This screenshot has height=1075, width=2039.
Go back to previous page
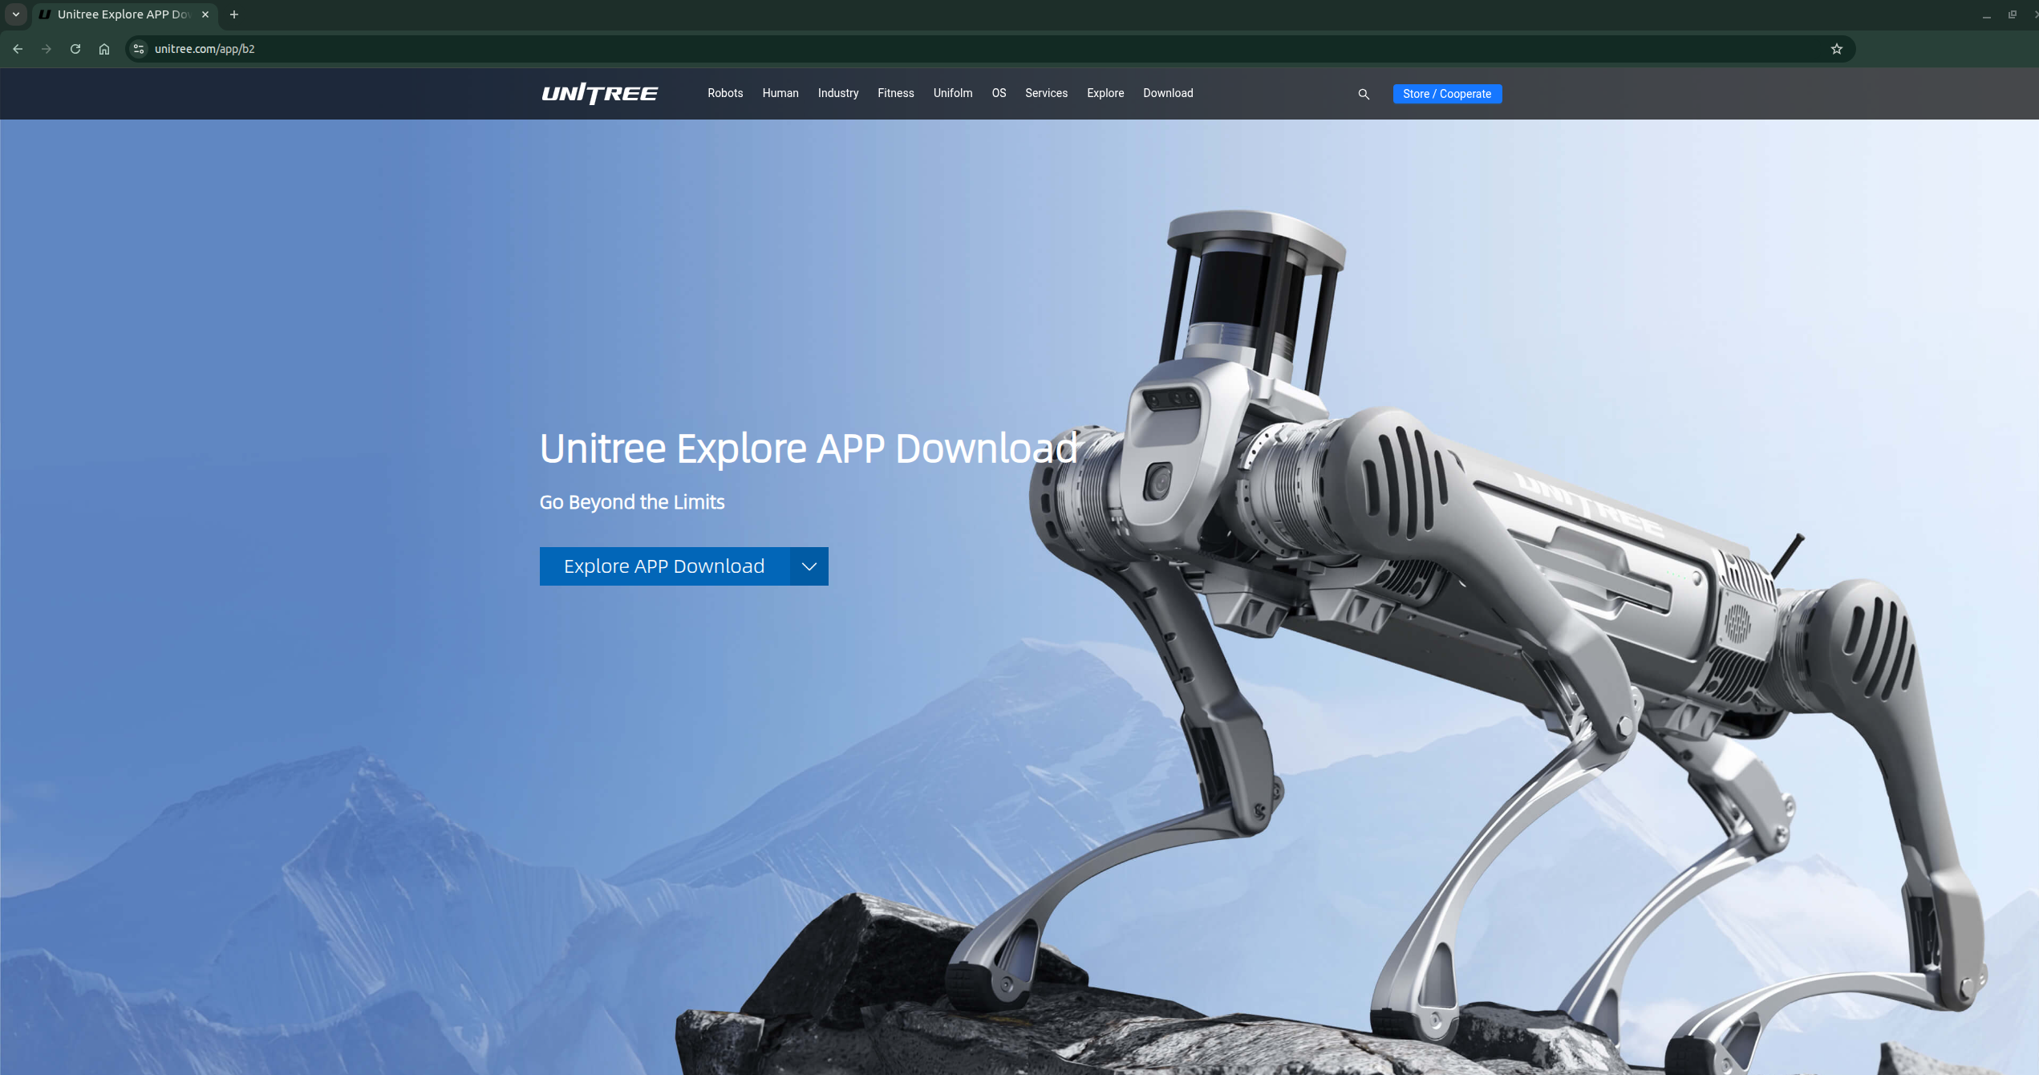coord(18,49)
